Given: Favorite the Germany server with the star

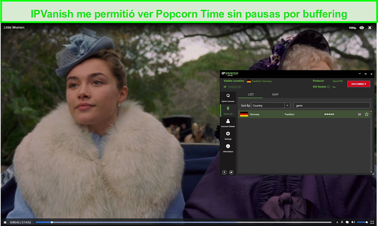Looking at the screenshot, I should coord(367,114).
